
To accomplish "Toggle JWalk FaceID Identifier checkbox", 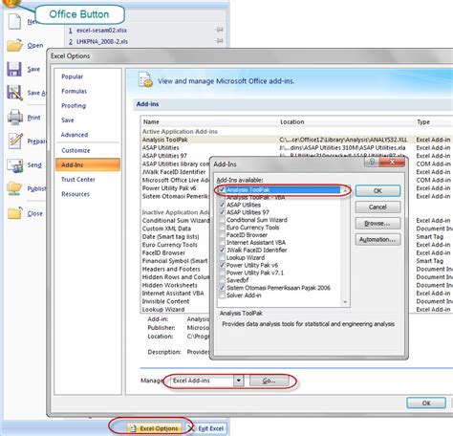I will point(222,251).
